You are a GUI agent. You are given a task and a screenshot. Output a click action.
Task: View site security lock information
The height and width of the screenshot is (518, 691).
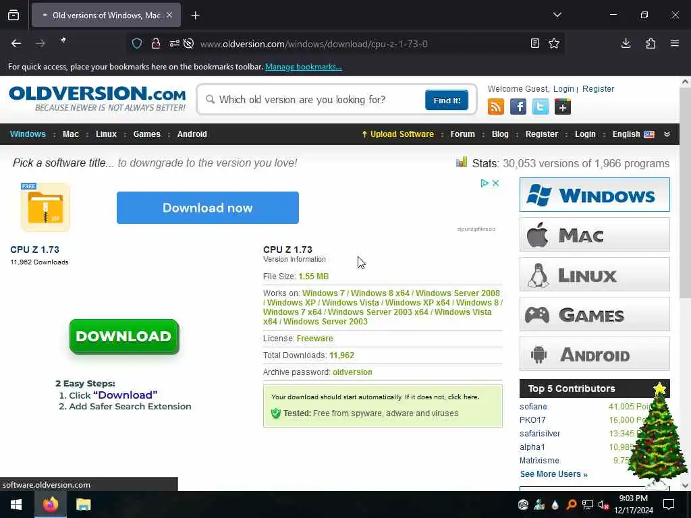[x=156, y=43]
